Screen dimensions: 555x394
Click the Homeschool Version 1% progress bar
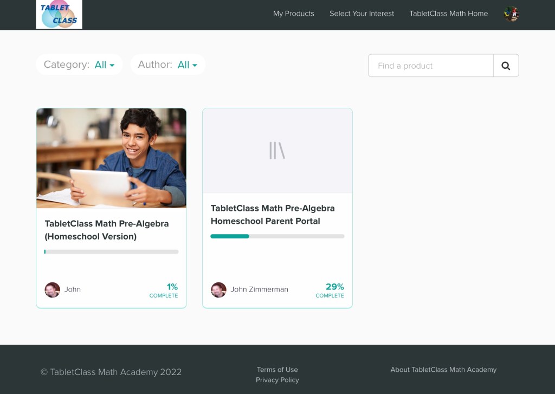click(111, 251)
